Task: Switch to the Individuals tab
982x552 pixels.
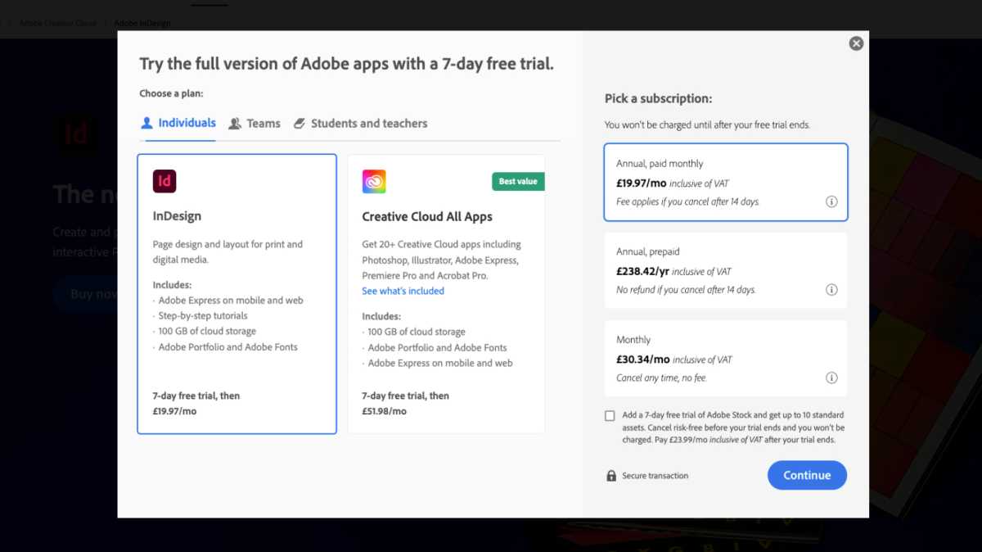Action: click(x=178, y=123)
